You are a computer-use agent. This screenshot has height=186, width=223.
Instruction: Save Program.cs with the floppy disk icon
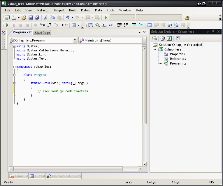(31, 18)
